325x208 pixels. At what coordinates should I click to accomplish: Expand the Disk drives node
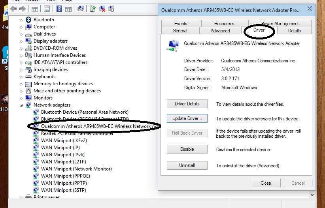pyautogui.click(x=21, y=34)
